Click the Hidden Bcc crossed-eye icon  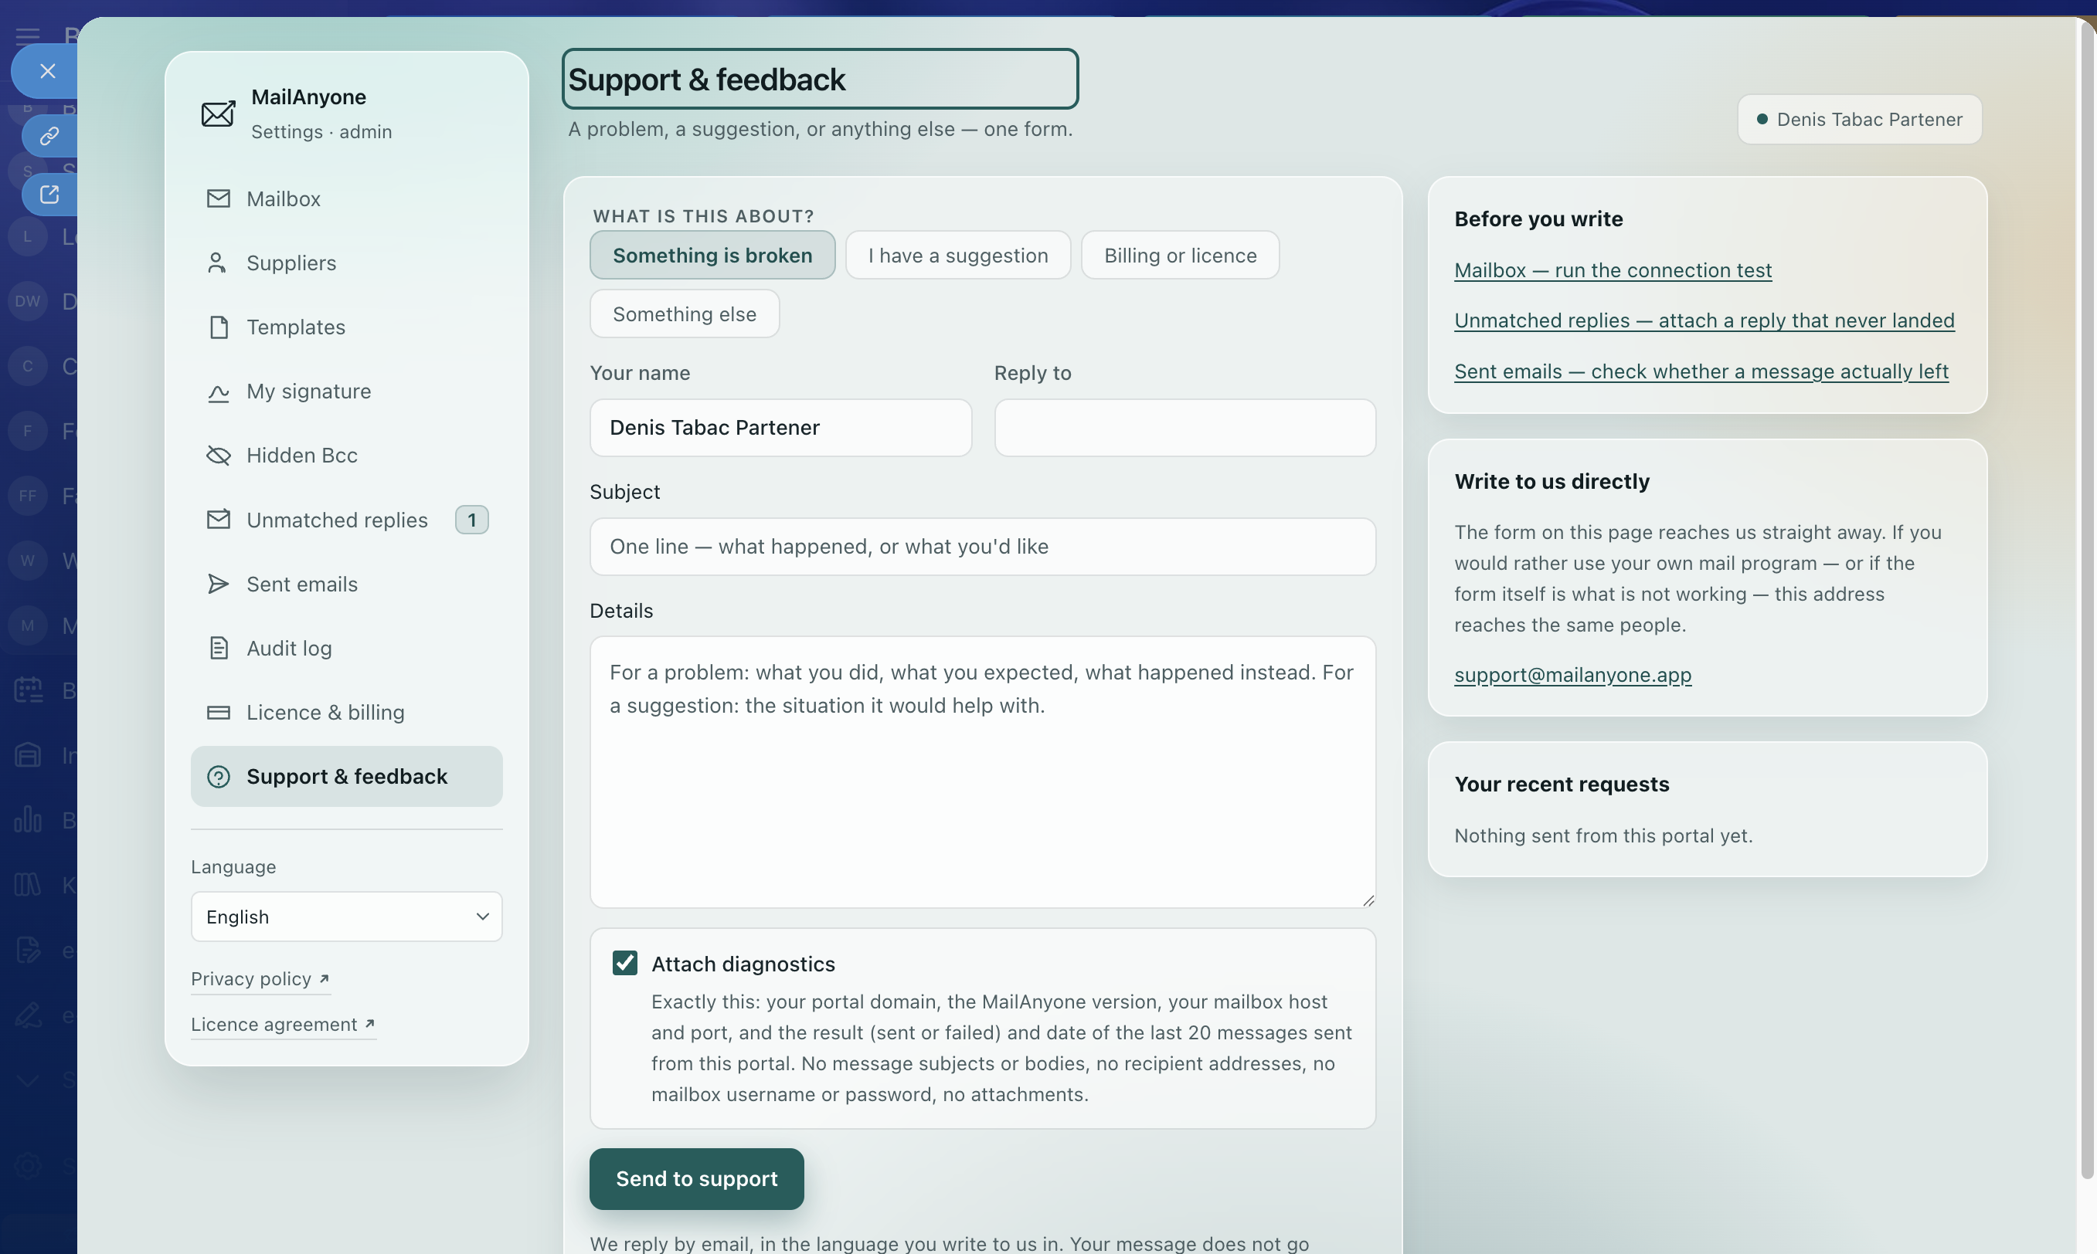[218, 456]
